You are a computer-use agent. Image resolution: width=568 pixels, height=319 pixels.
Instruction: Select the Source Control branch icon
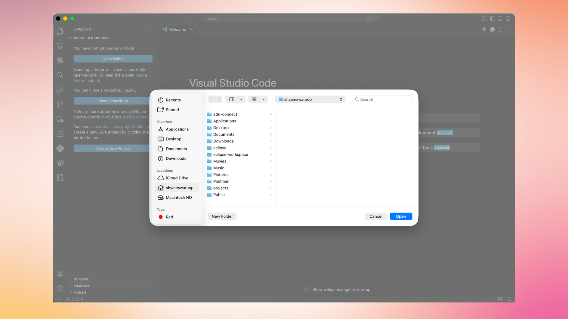click(x=60, y=105)
